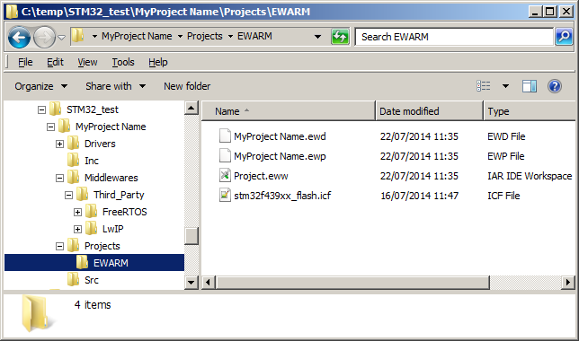Screen dimensions: 579x341
Task: Collapse the Projects folder node
Action: pyautogui.click(x=60, y=246)
